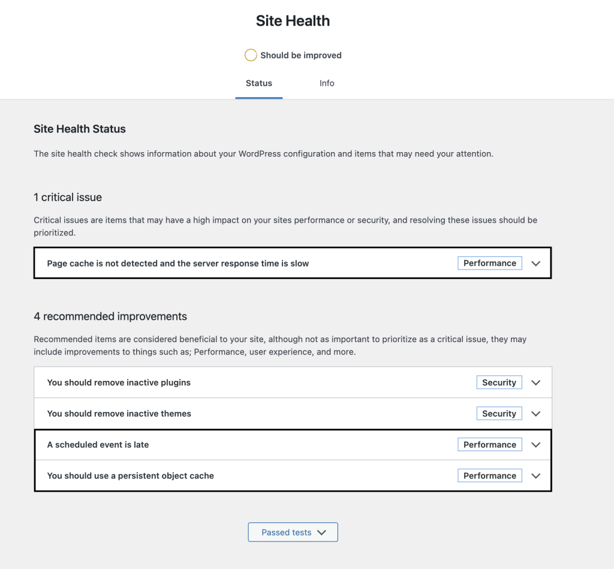Click the chevron inside Passed tests button
The width and height of the screenshot is (614, 569).
pos(321,532)
